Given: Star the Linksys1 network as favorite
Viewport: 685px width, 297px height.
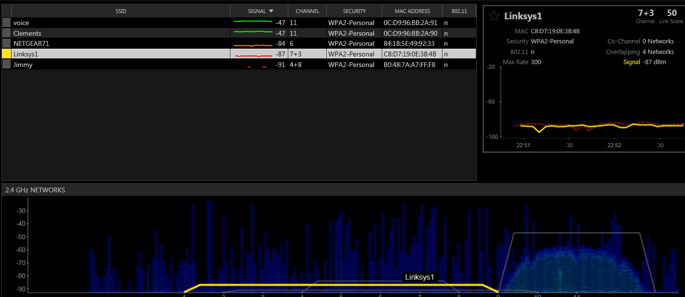Looking at the screenshot, I should tap(494, 16).
